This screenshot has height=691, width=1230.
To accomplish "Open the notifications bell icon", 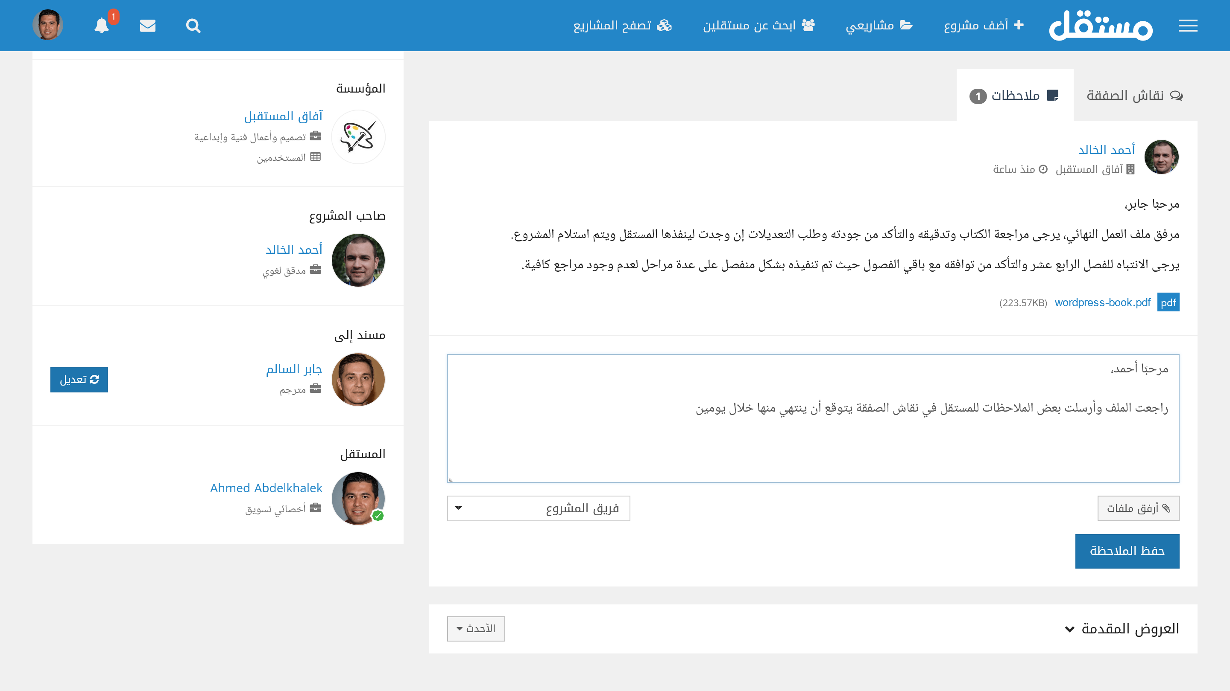I will click(101, 26).
